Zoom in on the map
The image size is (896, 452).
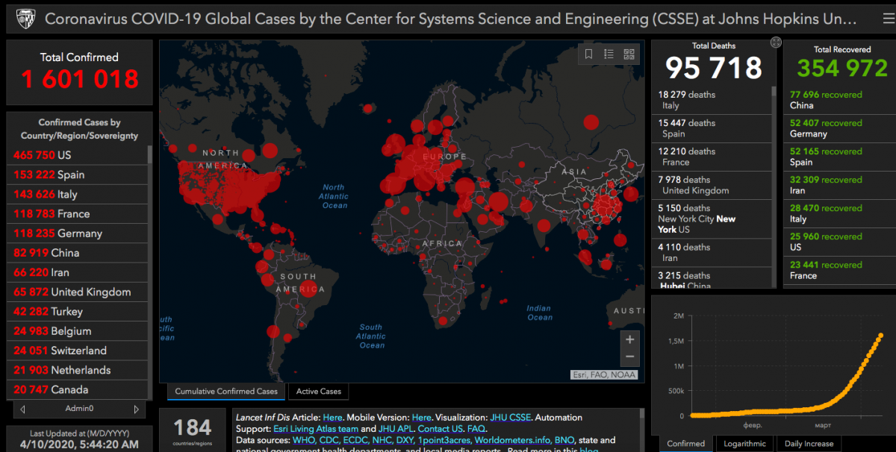pyautogui.click(x=629, y=339)
